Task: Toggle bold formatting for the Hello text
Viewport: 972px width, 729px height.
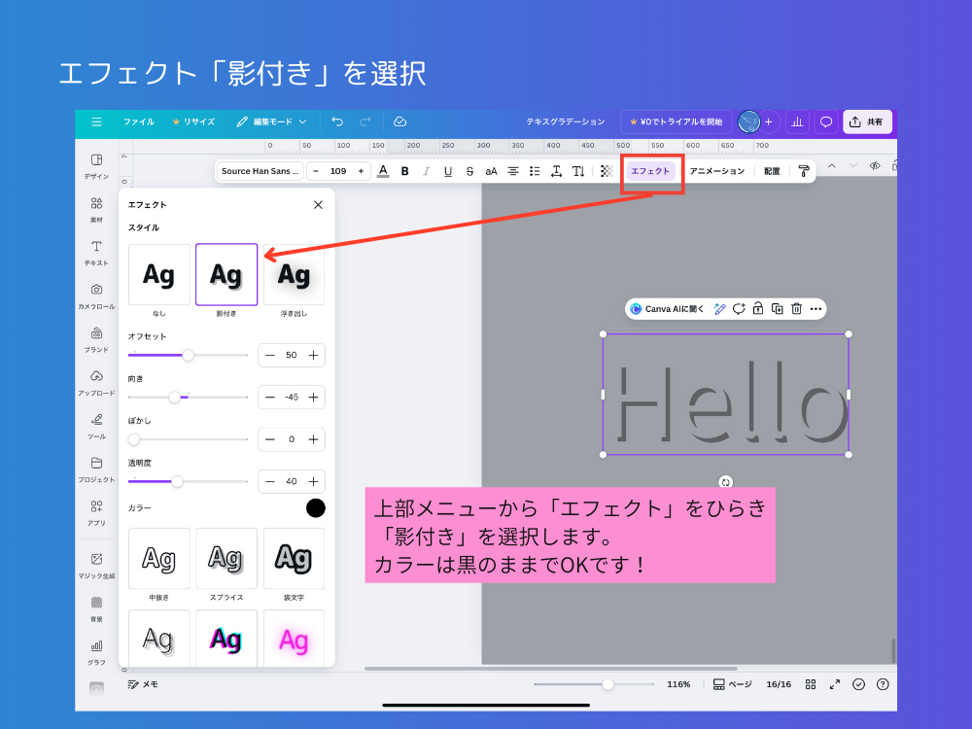Action: (x=405, y=171)
